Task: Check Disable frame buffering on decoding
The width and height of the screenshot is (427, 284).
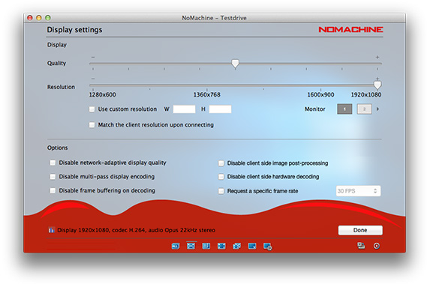Action: (53, 190)
